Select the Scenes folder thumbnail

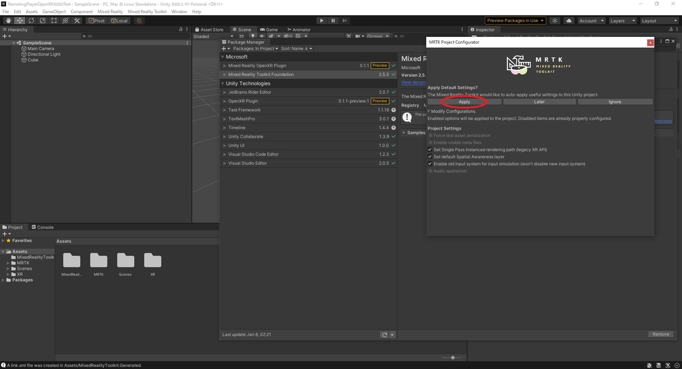[125, 264]
